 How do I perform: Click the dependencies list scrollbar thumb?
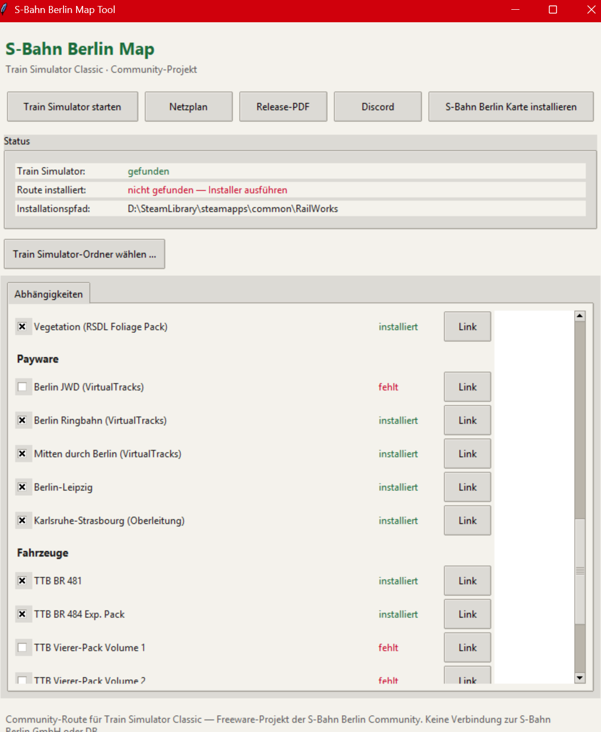[x=580, y=571]
